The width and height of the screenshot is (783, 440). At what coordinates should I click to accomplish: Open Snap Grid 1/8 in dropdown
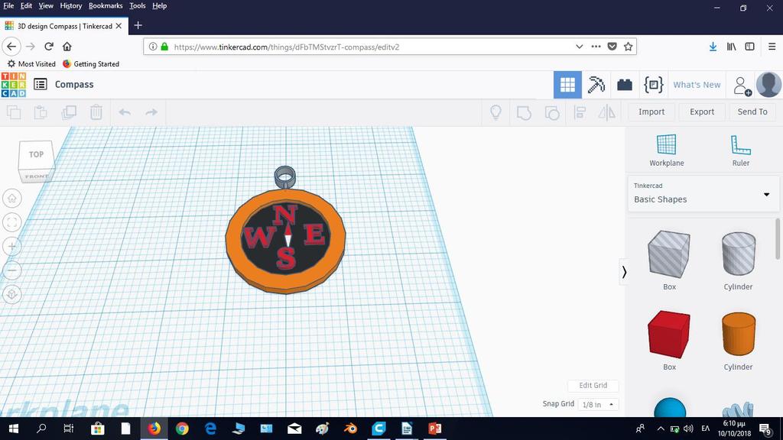click(x=598, y=404)
